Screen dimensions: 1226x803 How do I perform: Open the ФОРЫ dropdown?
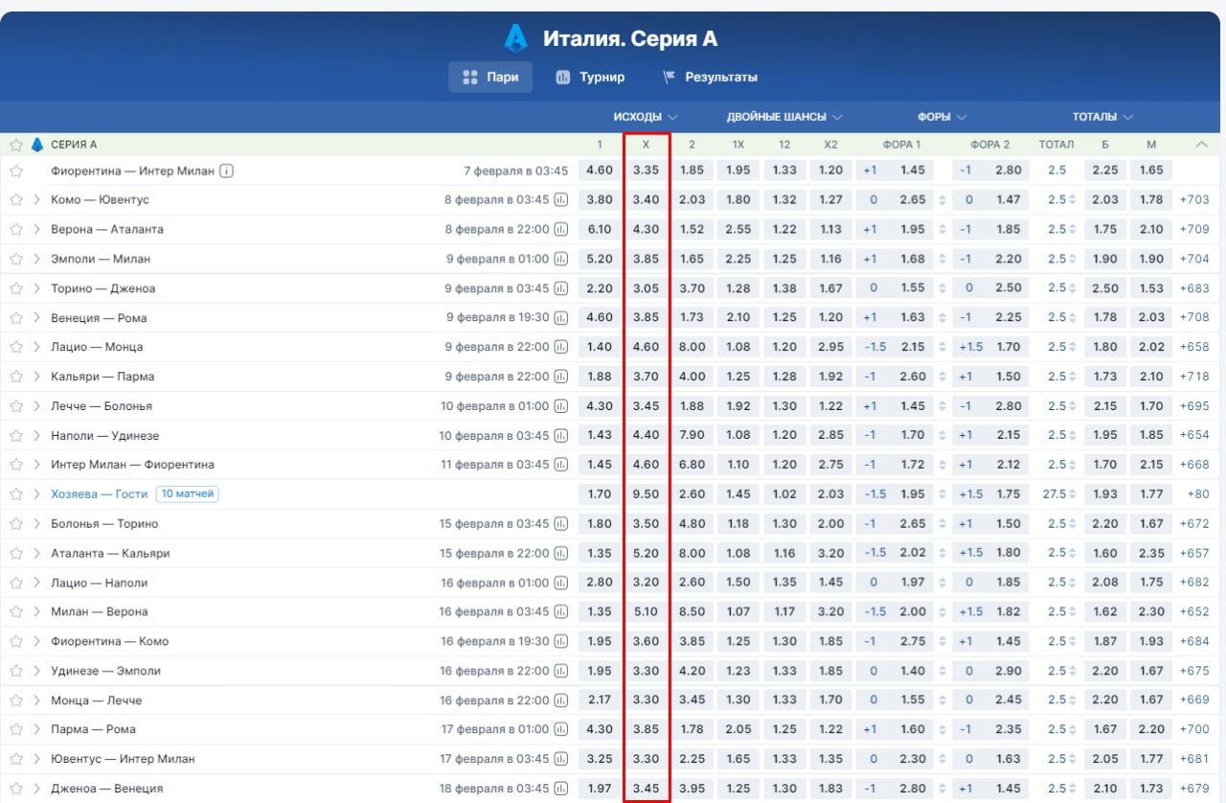(x=942, y=117)
